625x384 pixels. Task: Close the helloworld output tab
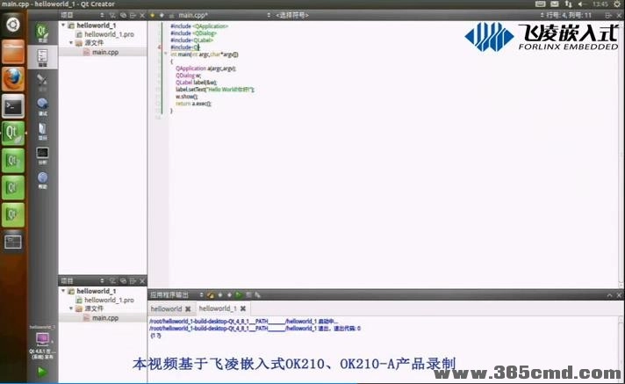188,309
